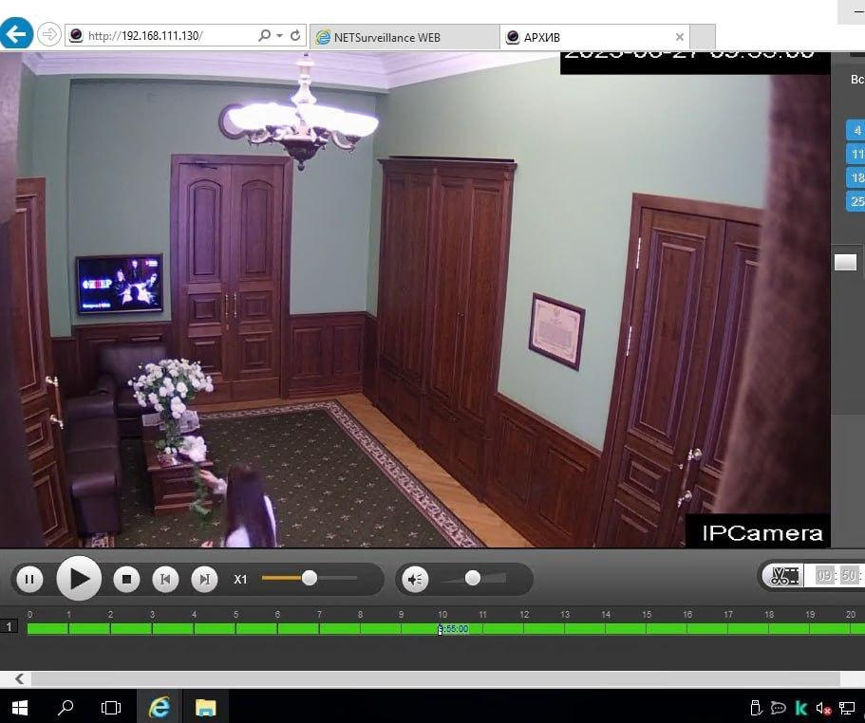Open the network tray icon

pos(846,708)
